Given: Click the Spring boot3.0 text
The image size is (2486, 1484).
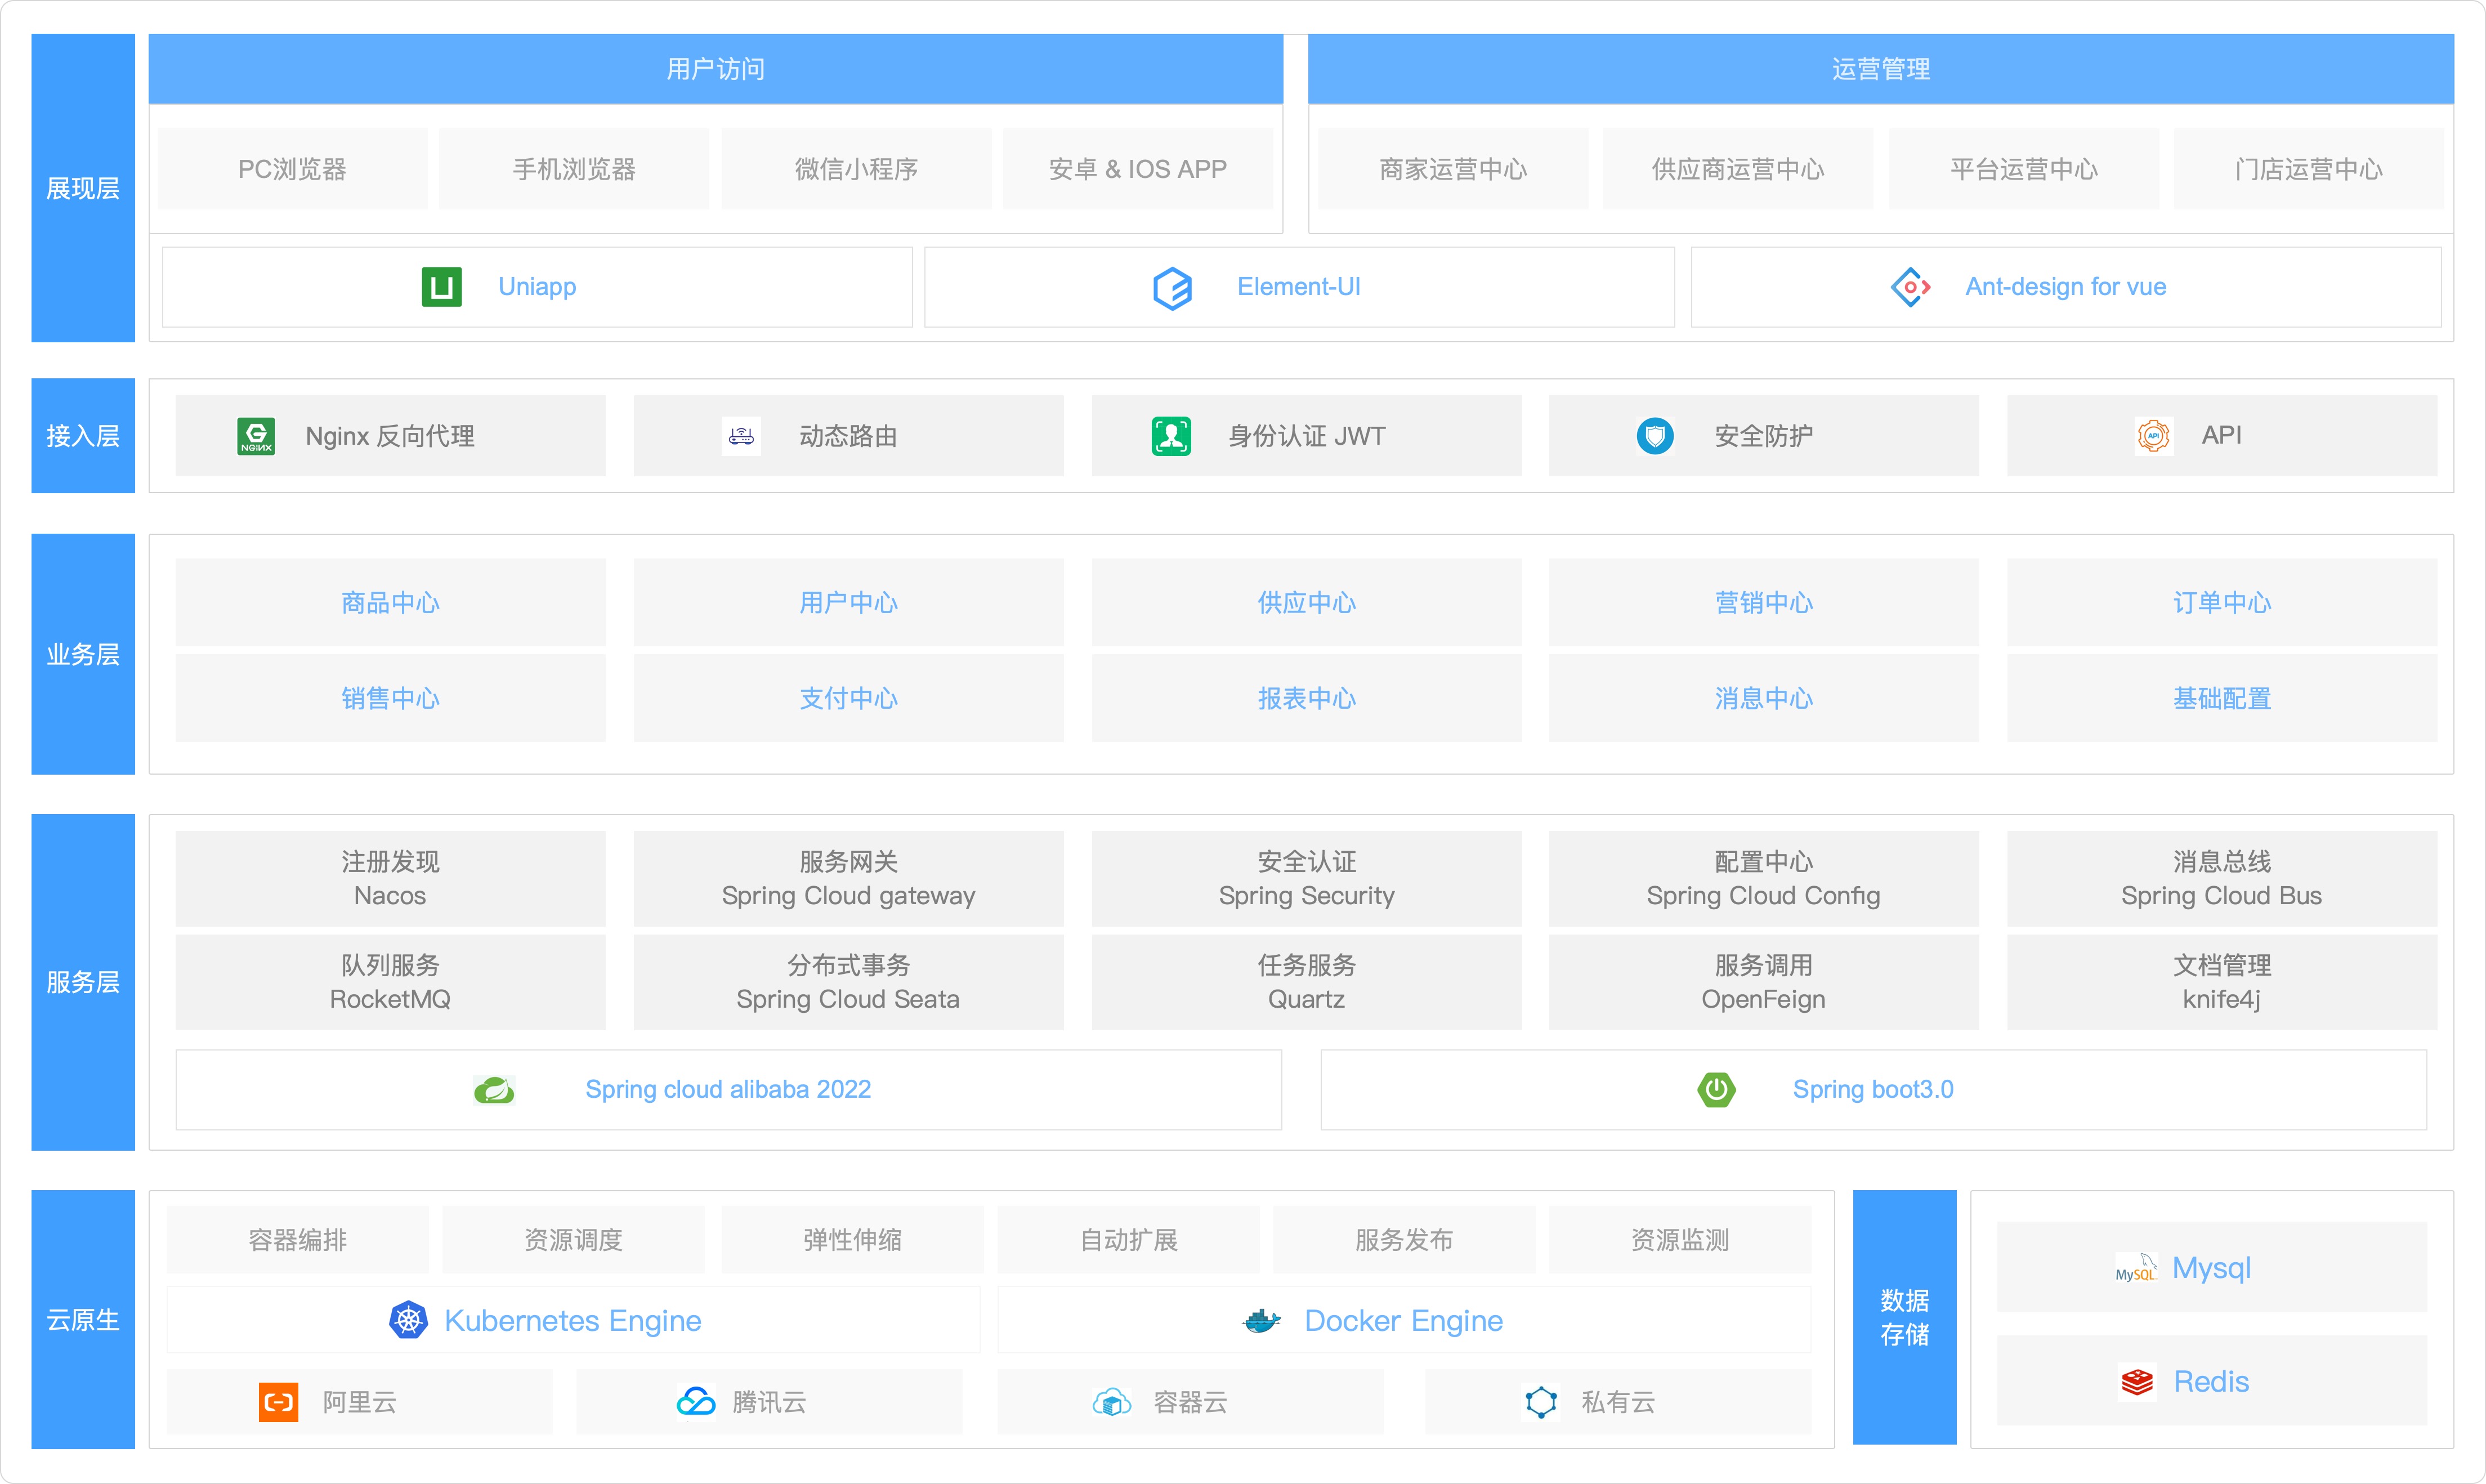Looking at the screenshot, I should [1873, 1089].
